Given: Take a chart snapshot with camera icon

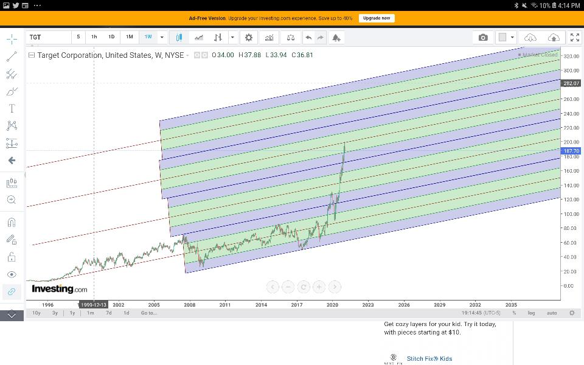Looking at the screenshot, I should [x=483, y=37].
